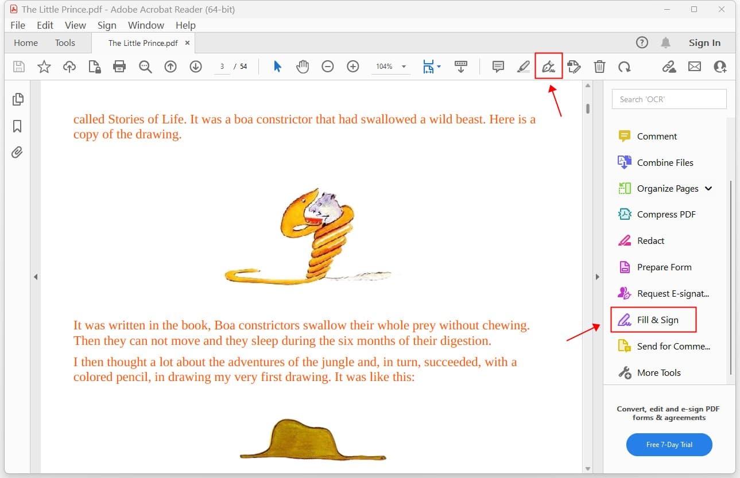This screenshot has height=478, width=740.
Task: Add a sticky note comment
Action: click(497, 67)
